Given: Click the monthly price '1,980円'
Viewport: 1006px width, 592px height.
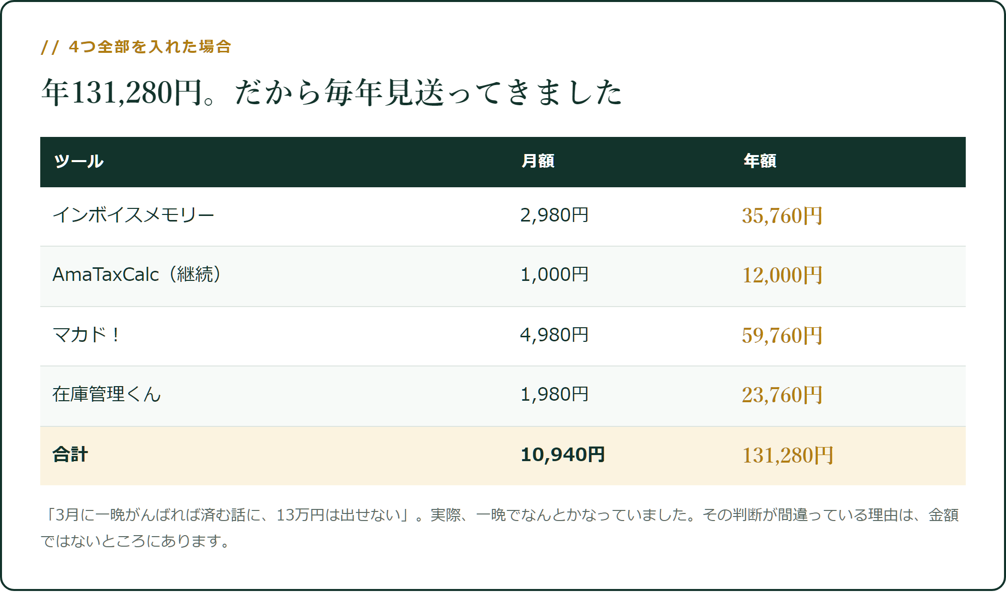Looking at the screenshot, I should 554,395.
